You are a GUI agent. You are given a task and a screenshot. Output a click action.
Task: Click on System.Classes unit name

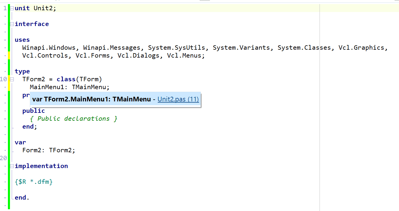(x=304, y=48)
